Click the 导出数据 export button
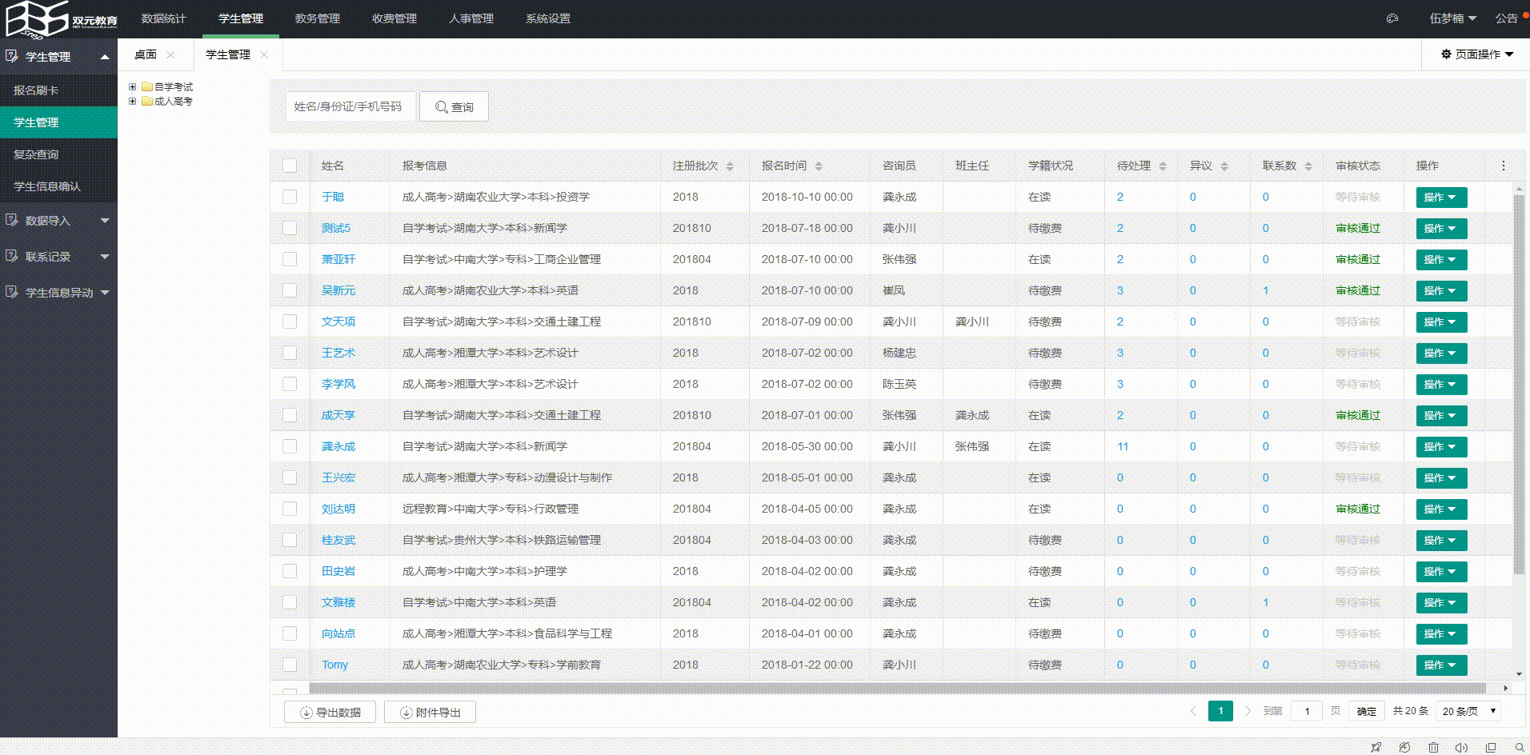The height and width of the screenshot is (755, 1530). pyautogui.click(x=330, y=712)
